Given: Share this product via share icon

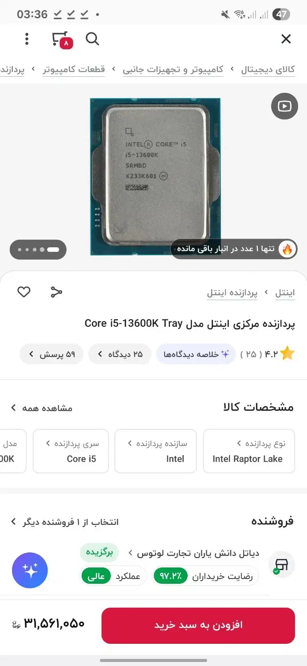Looking at the screenshot, I should click(56, 292).
